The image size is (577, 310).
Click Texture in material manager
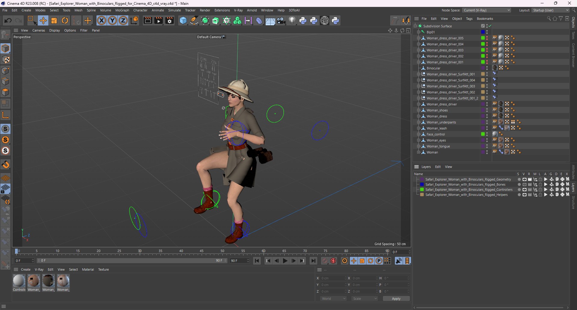103,269
